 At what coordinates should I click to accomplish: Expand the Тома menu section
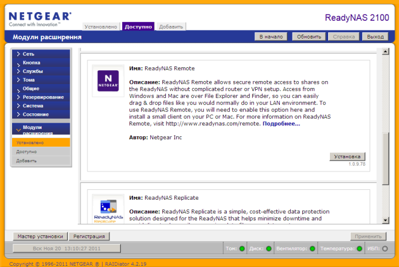(41, 80)
